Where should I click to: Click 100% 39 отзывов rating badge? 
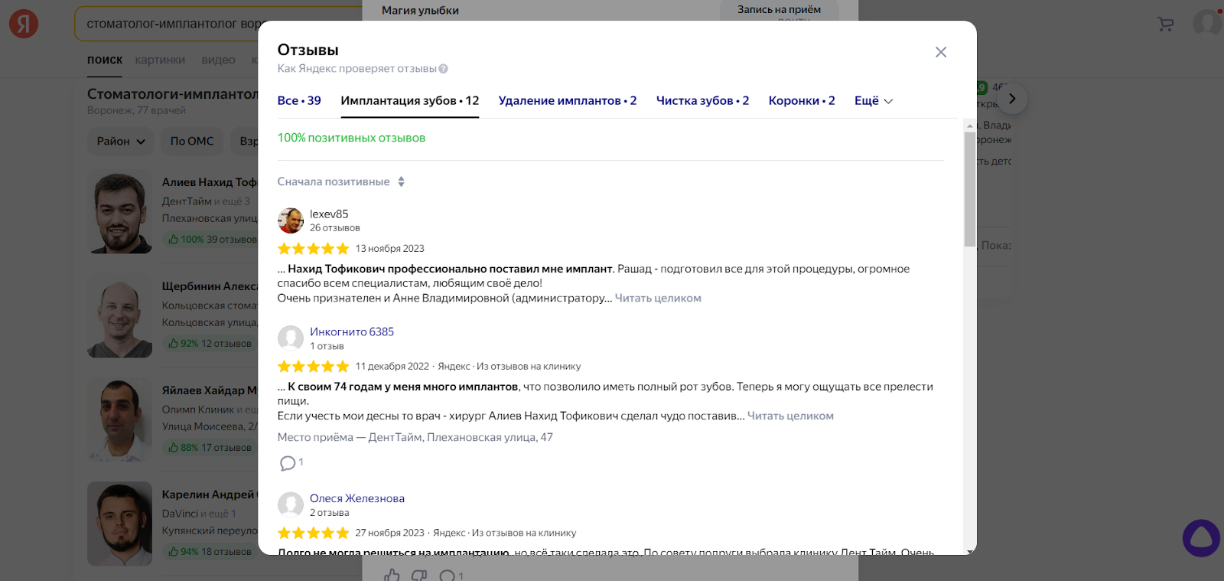click(x=210, y=240)
